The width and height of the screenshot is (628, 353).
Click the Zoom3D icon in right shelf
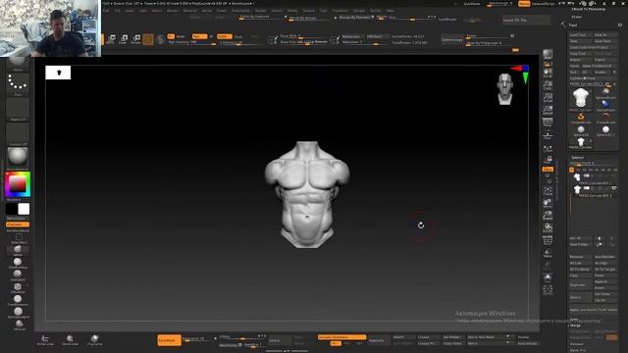pyautogui.click(x=548, y=216)
